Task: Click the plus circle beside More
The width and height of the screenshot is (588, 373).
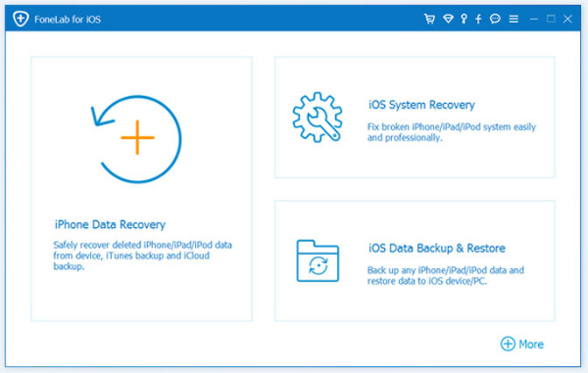Action: tap(507, 344)
